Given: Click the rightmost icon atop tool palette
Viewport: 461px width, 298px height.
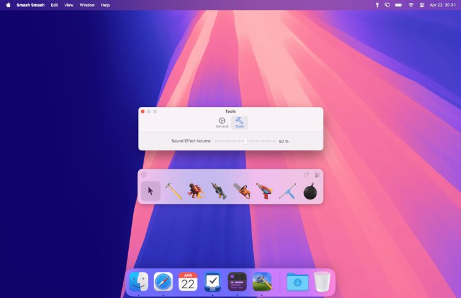Looking at the screenshot, I should (317, 175).
